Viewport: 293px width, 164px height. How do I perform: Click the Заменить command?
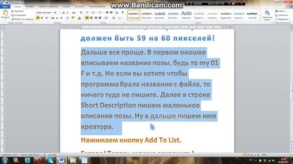point(282,15)
